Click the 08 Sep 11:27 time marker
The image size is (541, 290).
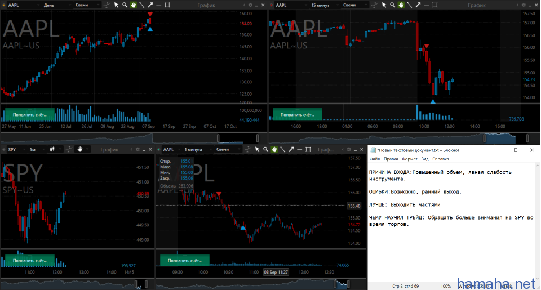[276, 272]
